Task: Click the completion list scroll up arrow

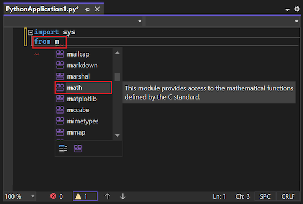Action: coord(117,53)
